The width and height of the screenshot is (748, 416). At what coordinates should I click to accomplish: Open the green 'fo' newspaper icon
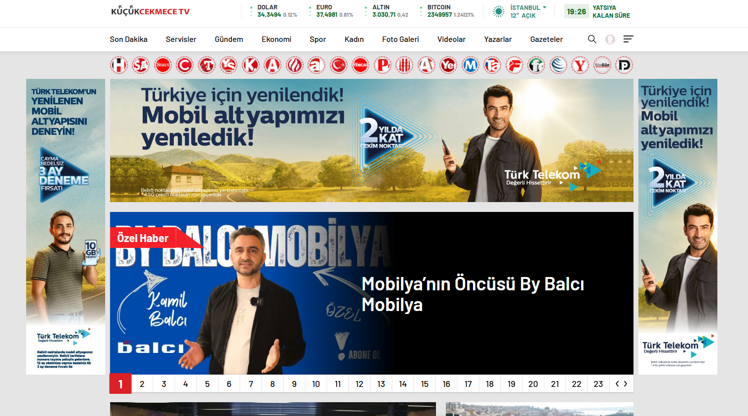click(x=536, y=65)
